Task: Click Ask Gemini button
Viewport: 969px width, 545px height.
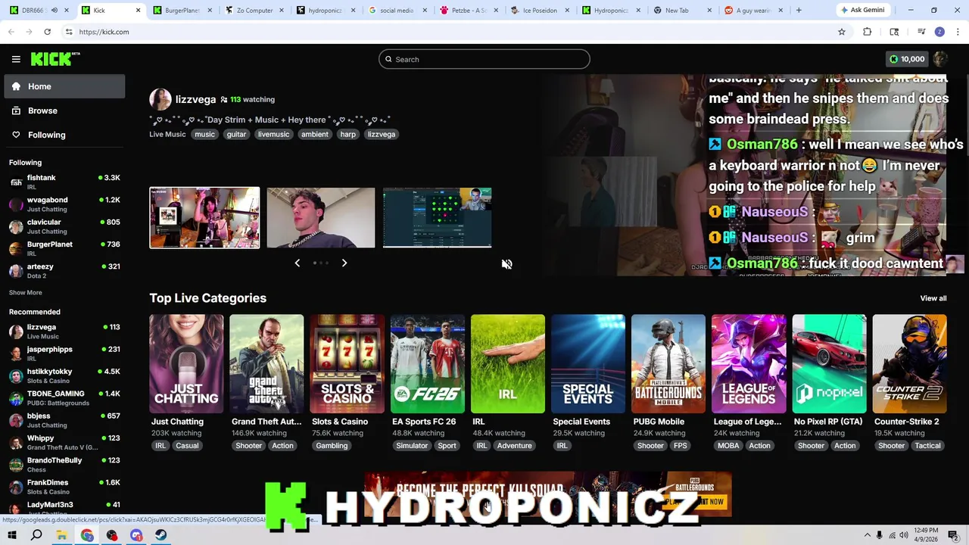Action: coord(863,10)
